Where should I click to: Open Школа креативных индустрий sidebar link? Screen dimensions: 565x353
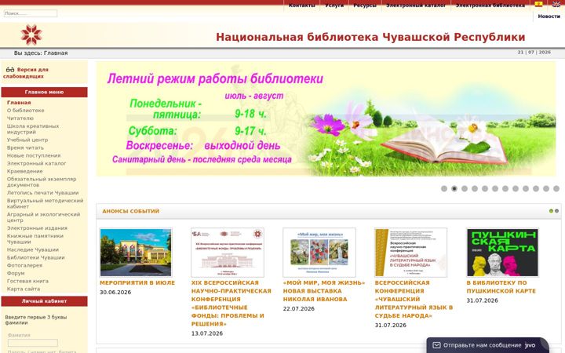(x=33, y=129)
